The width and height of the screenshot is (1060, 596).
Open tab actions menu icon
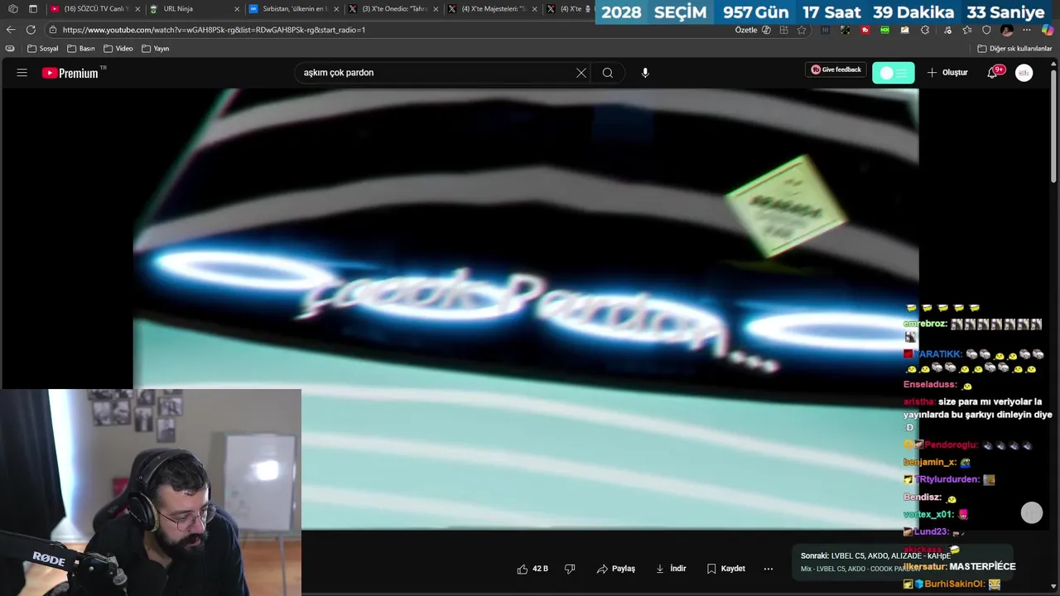[33, 9]
